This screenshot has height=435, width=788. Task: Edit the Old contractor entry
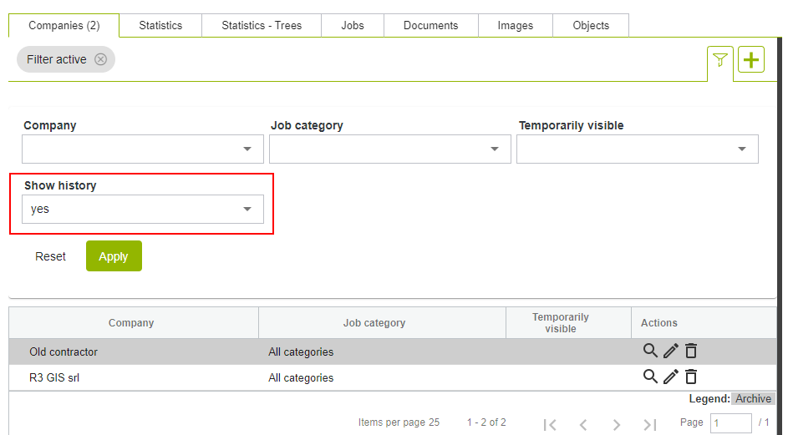(670, 352)
